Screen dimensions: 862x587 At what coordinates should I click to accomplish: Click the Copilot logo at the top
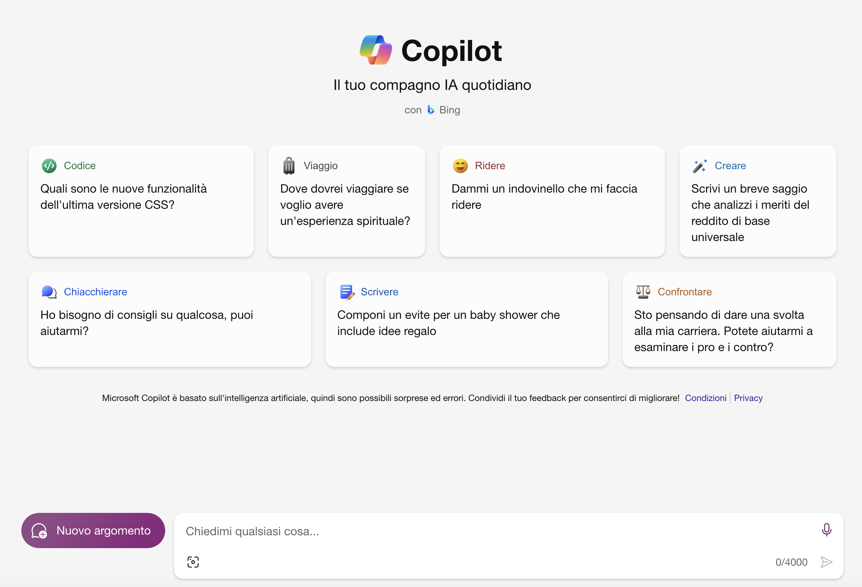pyautogui.click(x=376, y=50)
